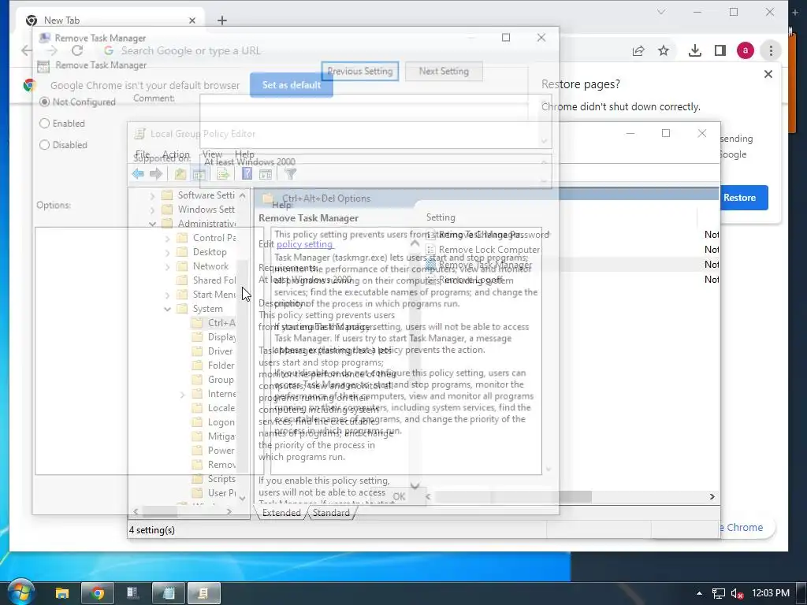This screenshot has width=807, height=605.
Task: Toggle Chrome side panel icon
Action: click(720, 50)
